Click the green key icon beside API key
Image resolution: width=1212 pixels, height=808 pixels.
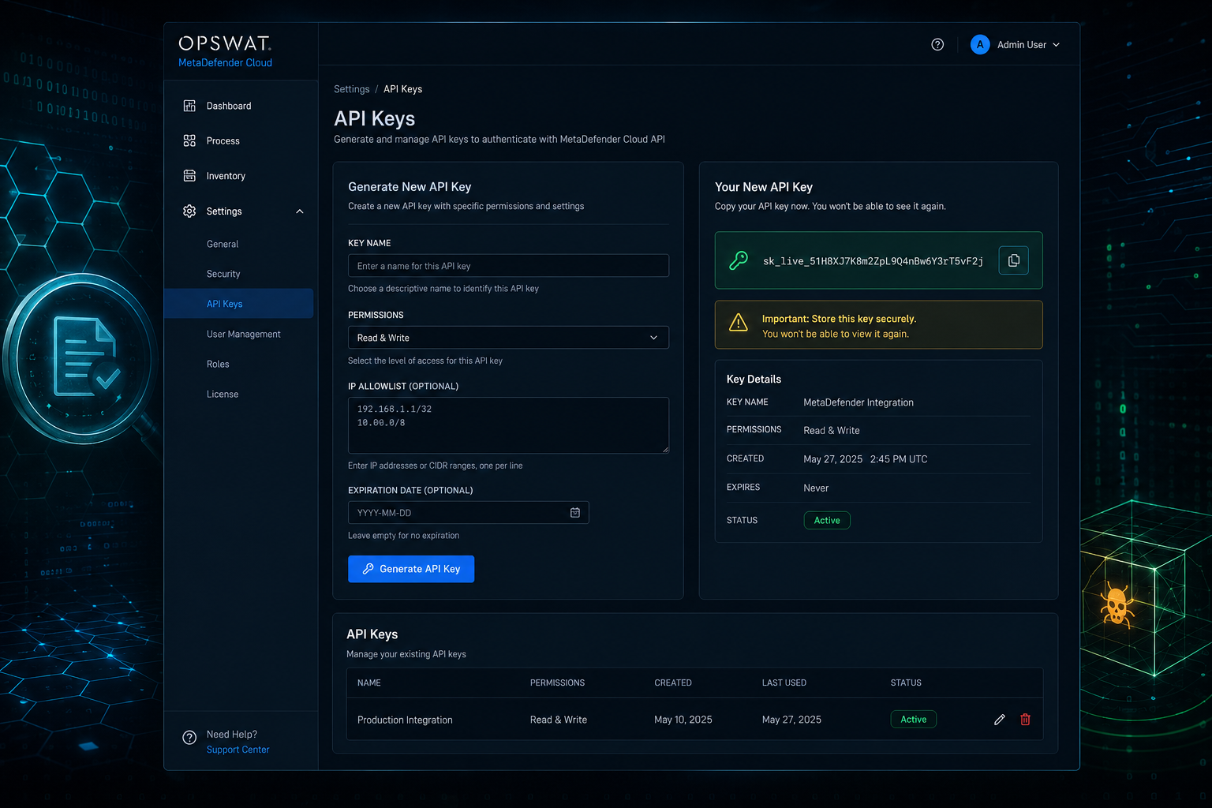click(739, 260)
